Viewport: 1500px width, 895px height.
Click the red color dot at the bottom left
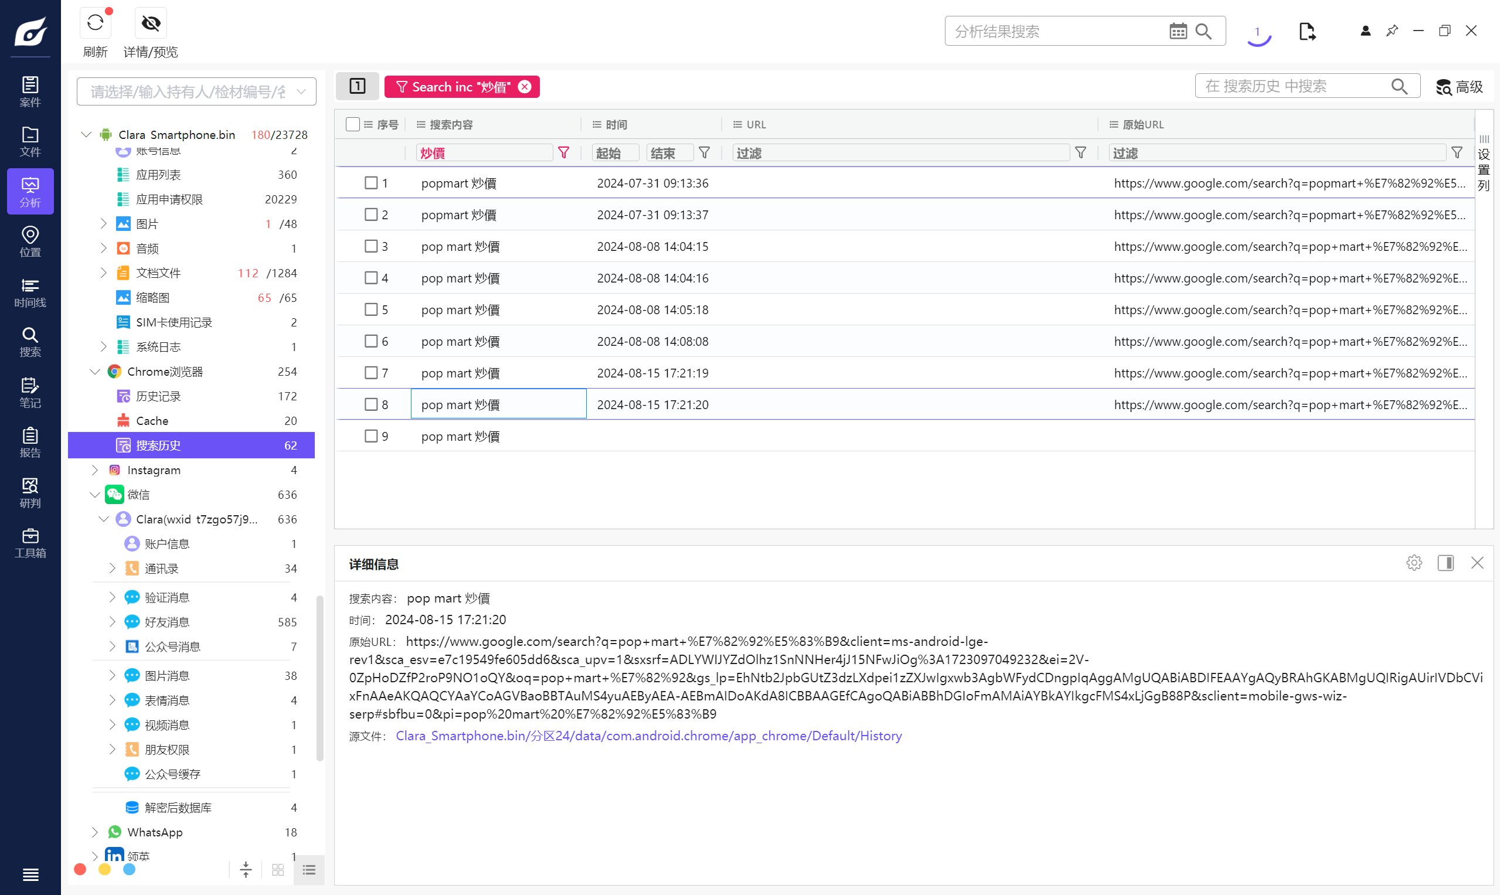click(80, 869)
